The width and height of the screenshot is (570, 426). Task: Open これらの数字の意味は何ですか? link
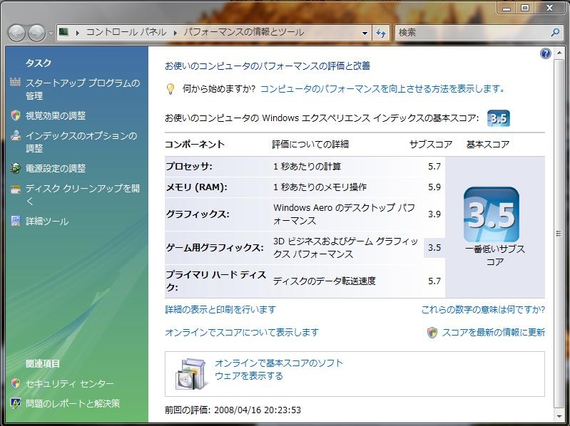coord(483,309)
